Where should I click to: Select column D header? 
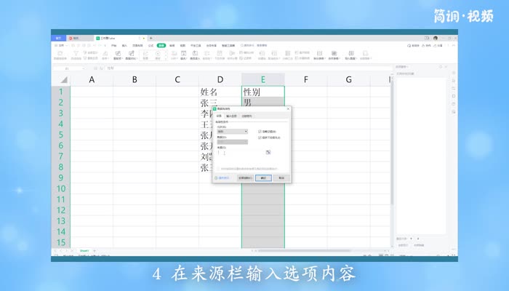pos(220,79)
